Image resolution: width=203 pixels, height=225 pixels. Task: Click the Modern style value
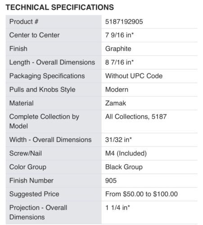117,90
